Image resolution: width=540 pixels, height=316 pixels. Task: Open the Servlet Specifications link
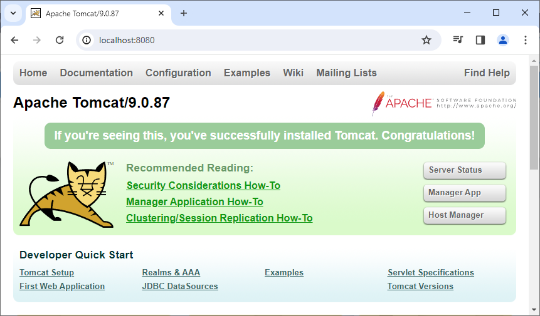click(431, 272)
